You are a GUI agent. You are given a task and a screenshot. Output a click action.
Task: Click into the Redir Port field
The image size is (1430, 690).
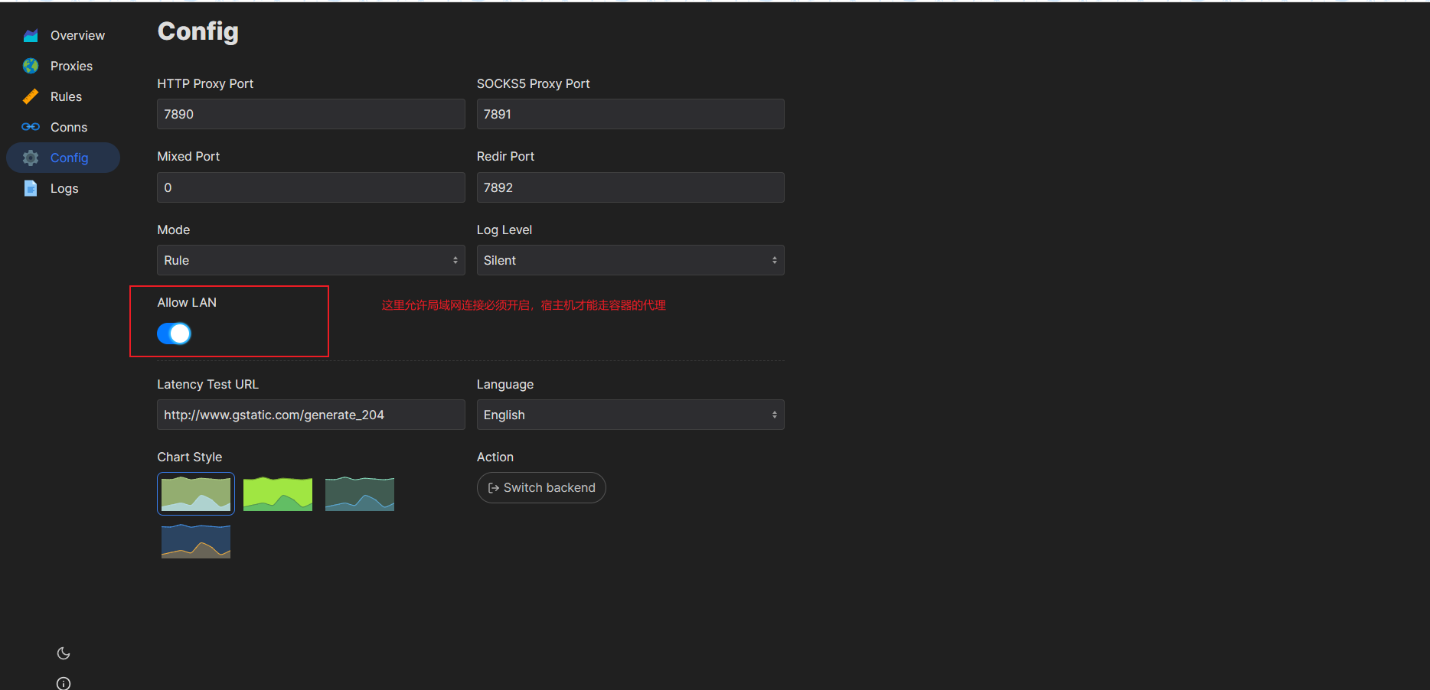pos(630,187)
